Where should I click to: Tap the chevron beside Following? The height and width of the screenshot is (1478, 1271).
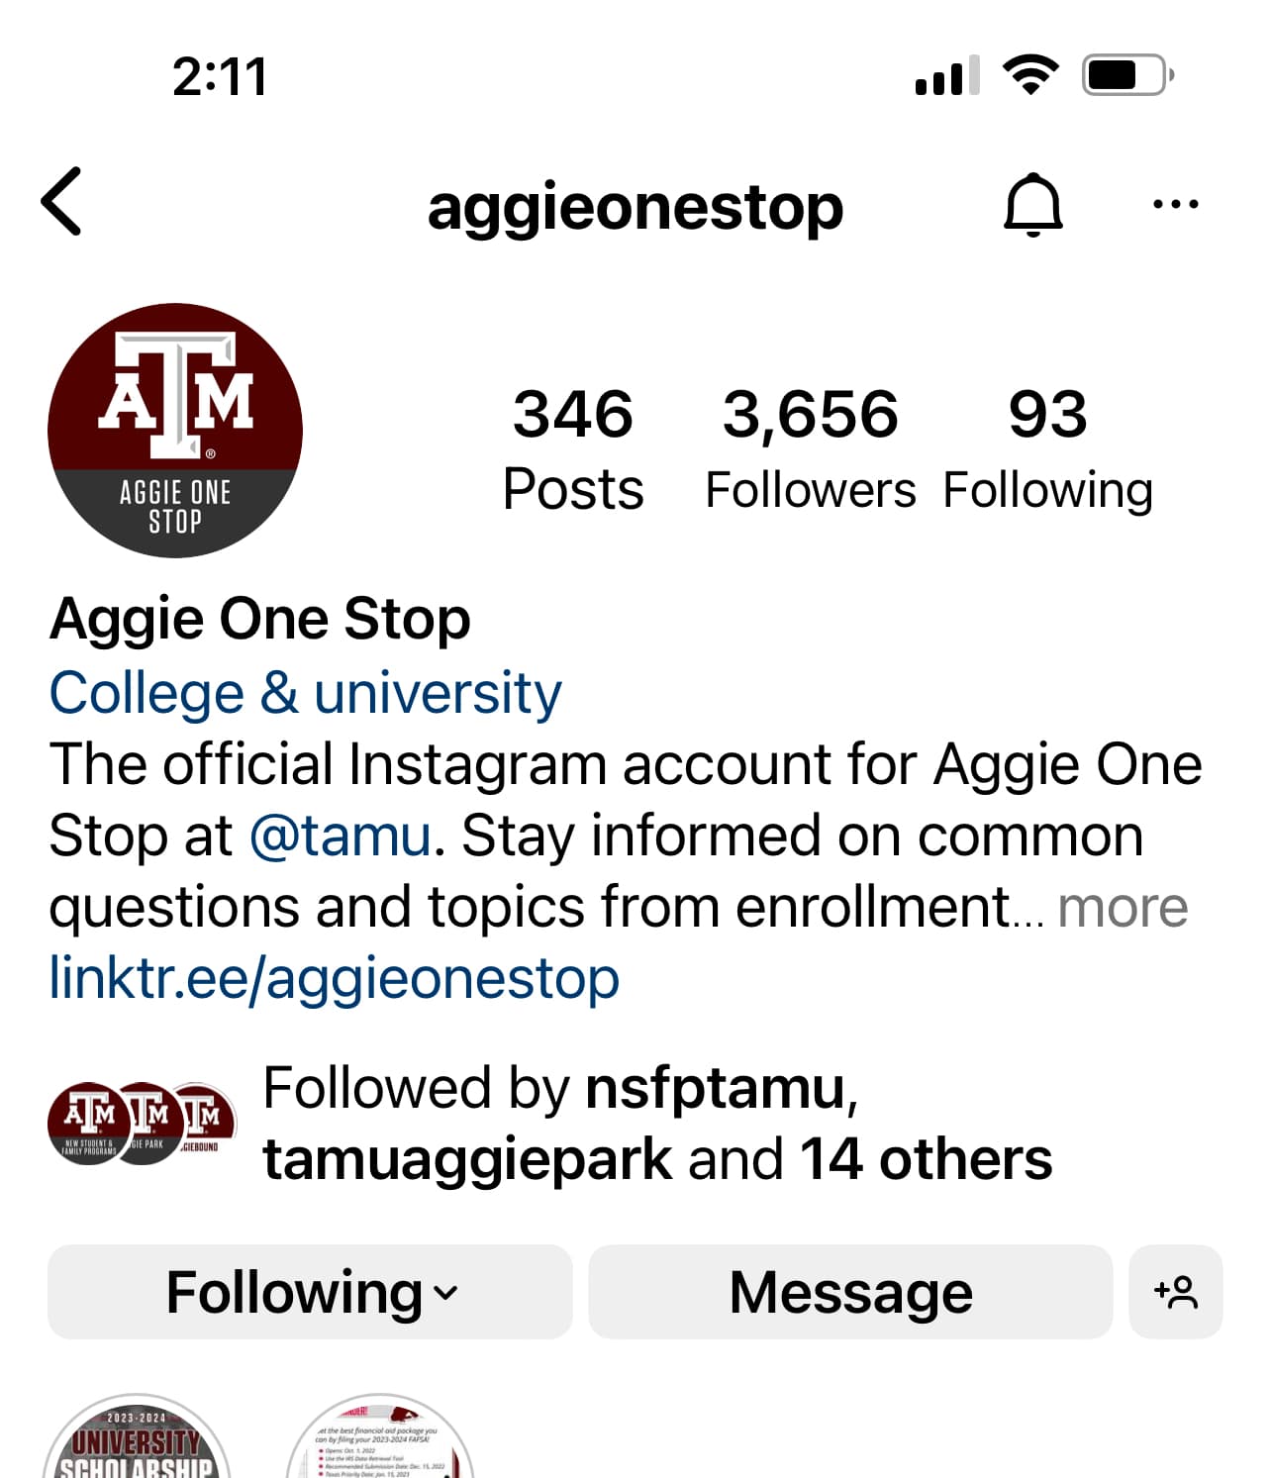click(x=446, y=1293)
